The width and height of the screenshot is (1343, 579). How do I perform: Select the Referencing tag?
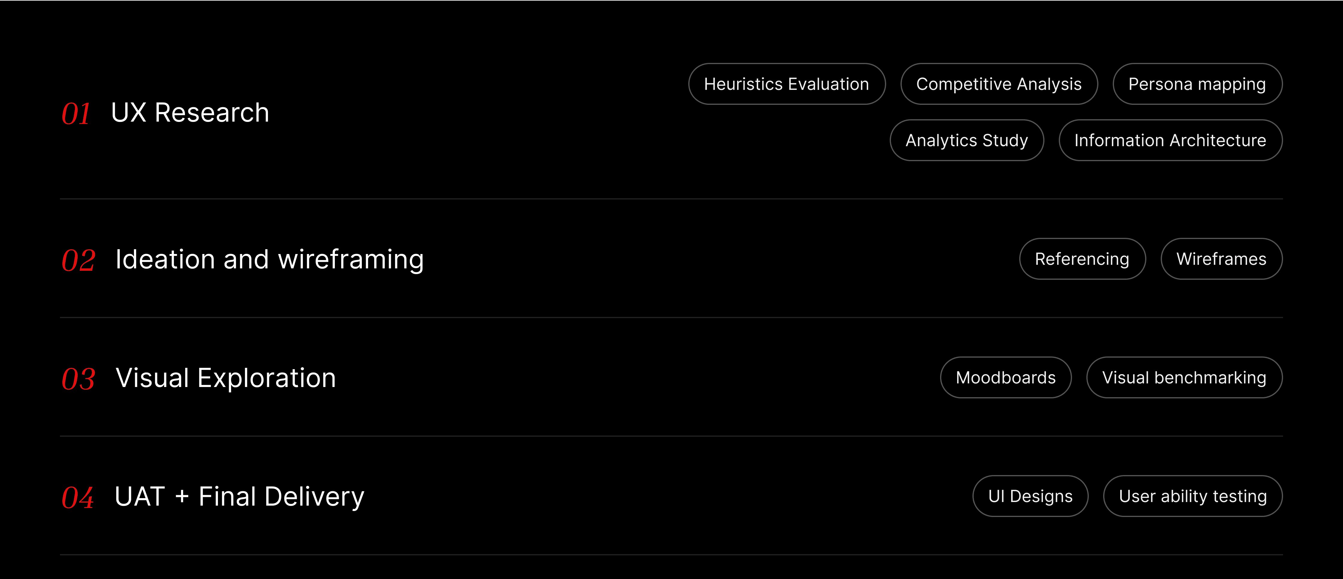point(1082,259)
